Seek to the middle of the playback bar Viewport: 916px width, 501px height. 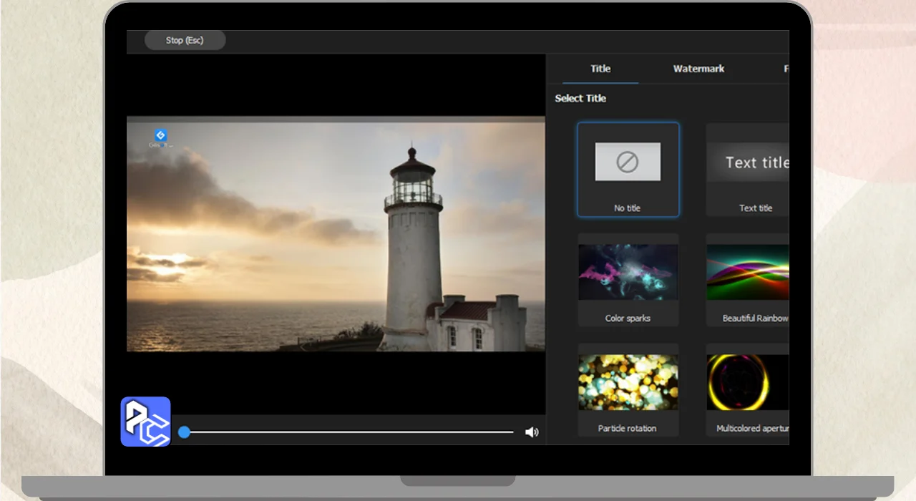coord(349,432)
